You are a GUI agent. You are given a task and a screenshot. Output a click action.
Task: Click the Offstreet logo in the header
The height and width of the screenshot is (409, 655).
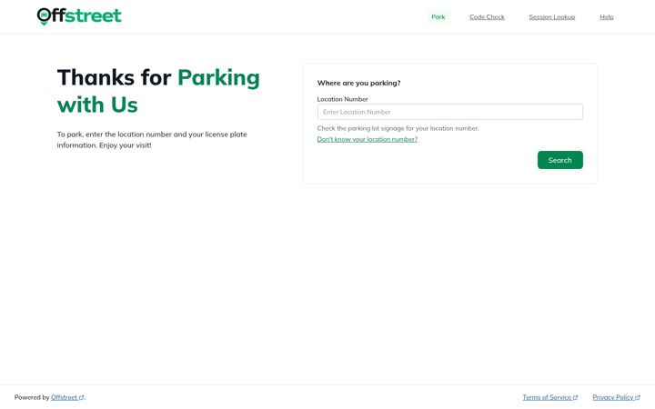79,16
